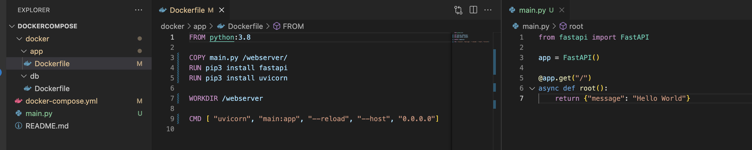Close the main.py editor tab
Screen dimensions: 752x150
point(561,10)
